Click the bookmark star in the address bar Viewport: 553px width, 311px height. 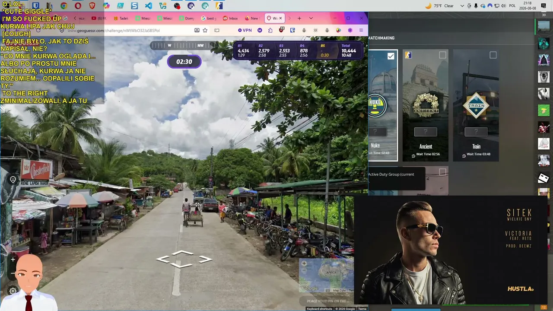[x=205, y=30]
